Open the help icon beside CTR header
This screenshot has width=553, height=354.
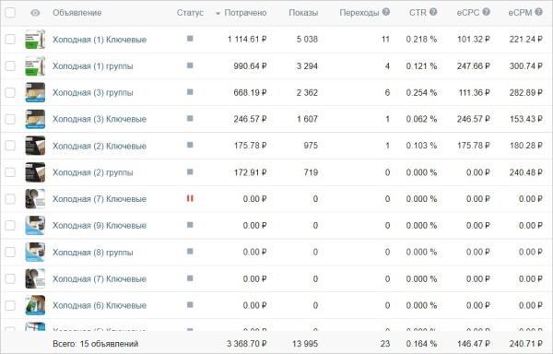coord(433,12)
